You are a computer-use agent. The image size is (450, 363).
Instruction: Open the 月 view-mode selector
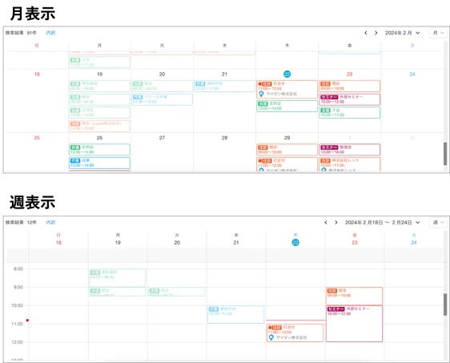(438, 33)
